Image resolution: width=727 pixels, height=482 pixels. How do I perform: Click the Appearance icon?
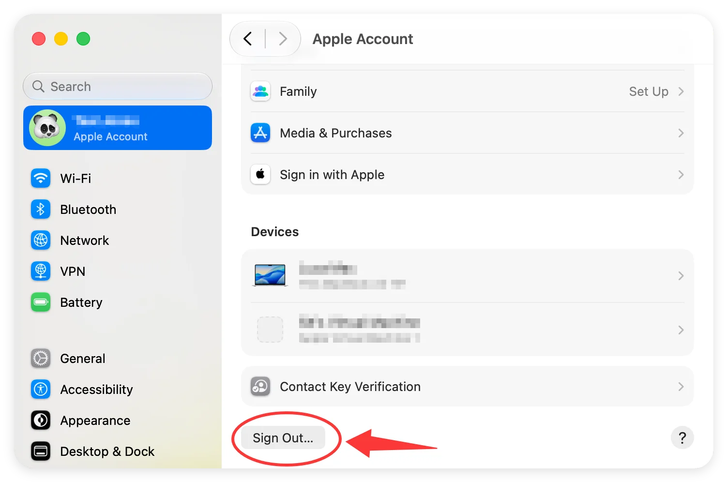click(x=41, y=420)
